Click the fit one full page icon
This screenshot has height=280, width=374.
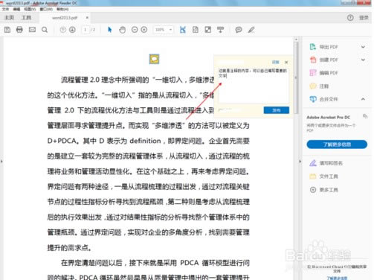196,30
